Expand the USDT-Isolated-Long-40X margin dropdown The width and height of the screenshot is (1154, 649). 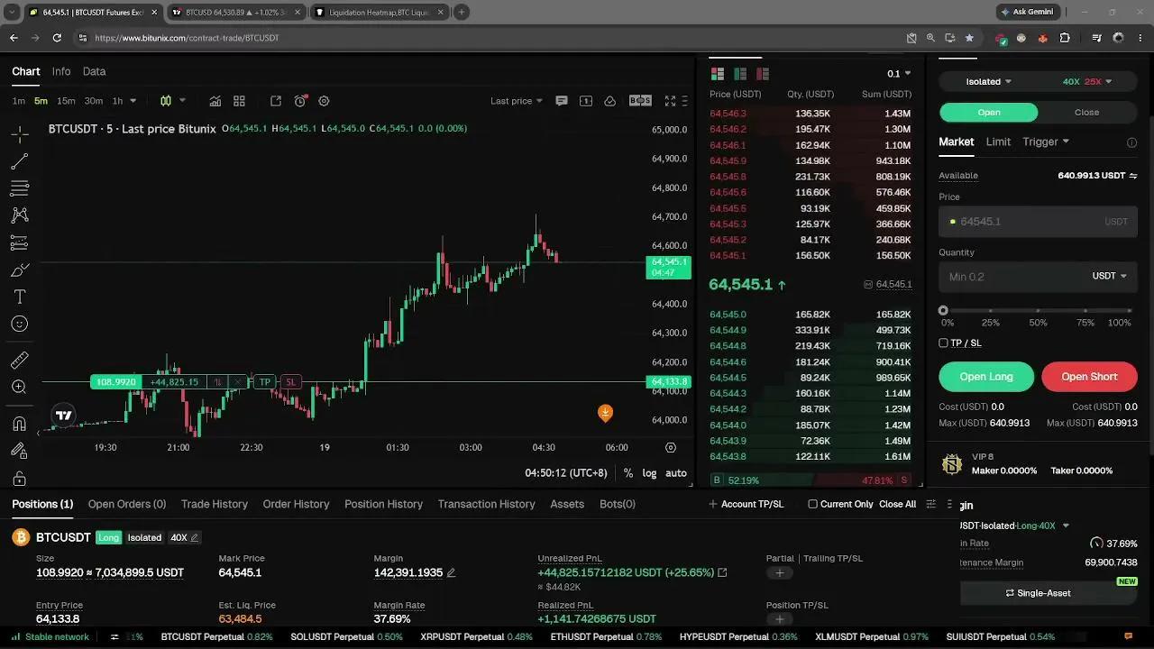click(1066, 526)
